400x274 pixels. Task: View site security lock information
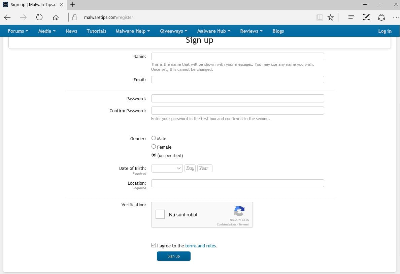[x=75, y=18]
